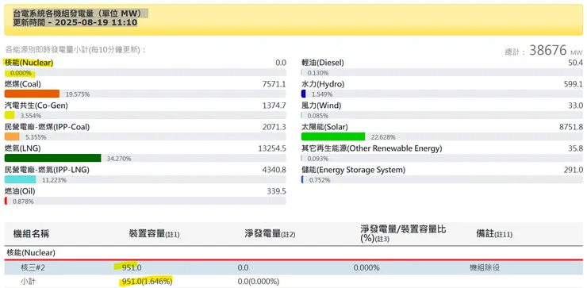Image resolution: width=587 pixels, height=288 pixels.
Task: Select the 燃氣(LNG) label
Action: click(22, 148)
